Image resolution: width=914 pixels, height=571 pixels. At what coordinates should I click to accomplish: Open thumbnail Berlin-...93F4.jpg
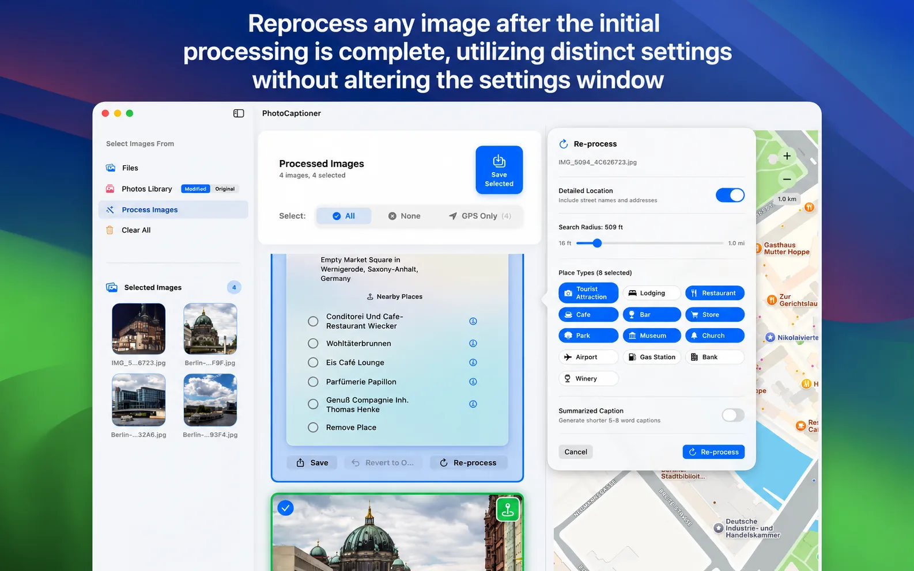[x=210, y=400]
